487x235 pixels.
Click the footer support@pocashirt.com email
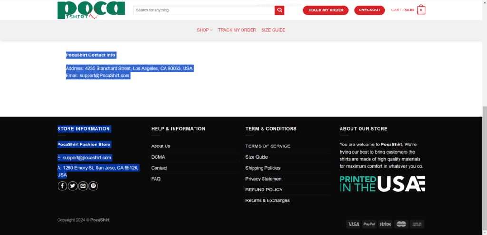pyautogui.click(x=84, y=158)
